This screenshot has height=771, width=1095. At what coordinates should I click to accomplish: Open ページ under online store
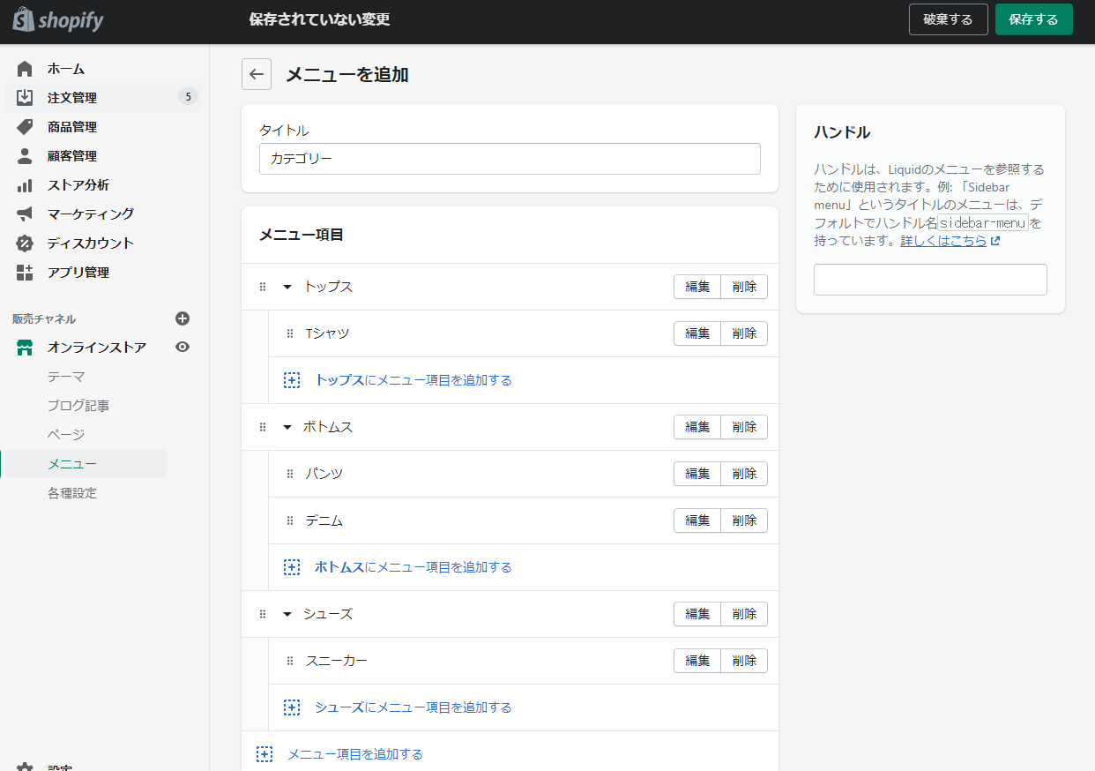(66, 435)
